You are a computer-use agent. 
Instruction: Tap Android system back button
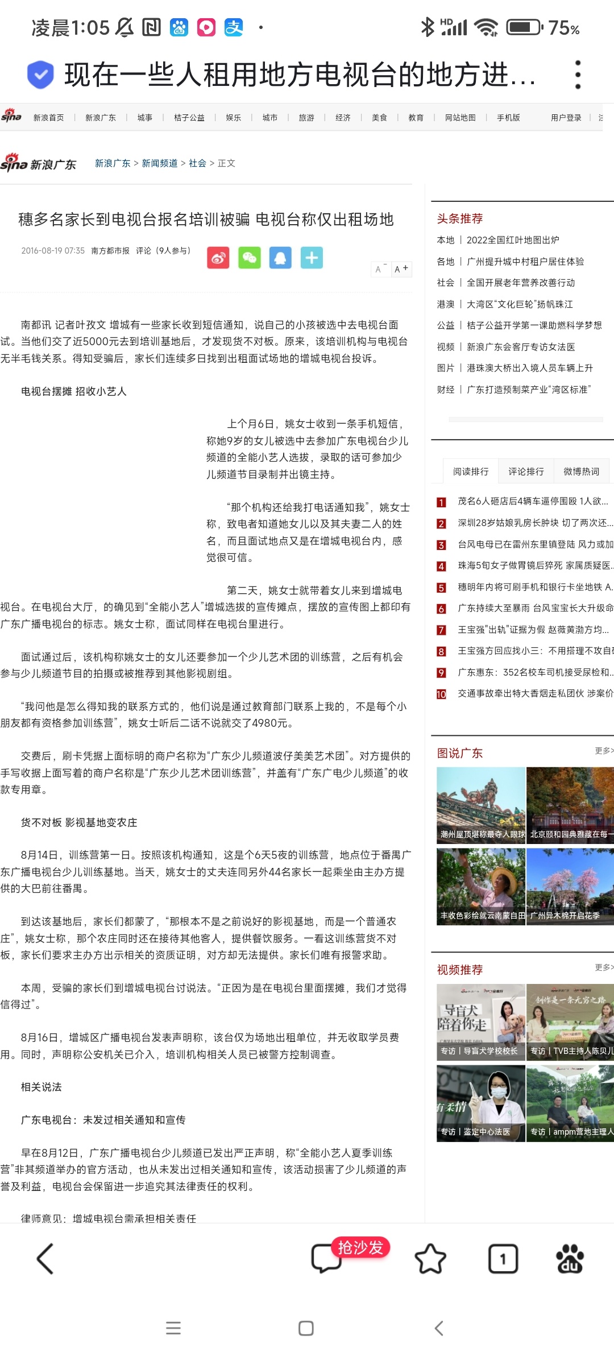439,1328
